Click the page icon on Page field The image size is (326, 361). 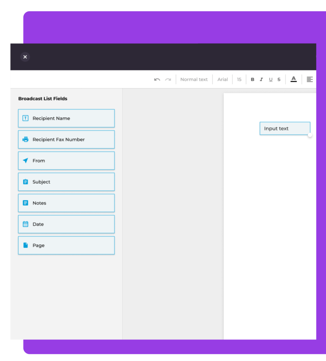click(x=25, y=245)
